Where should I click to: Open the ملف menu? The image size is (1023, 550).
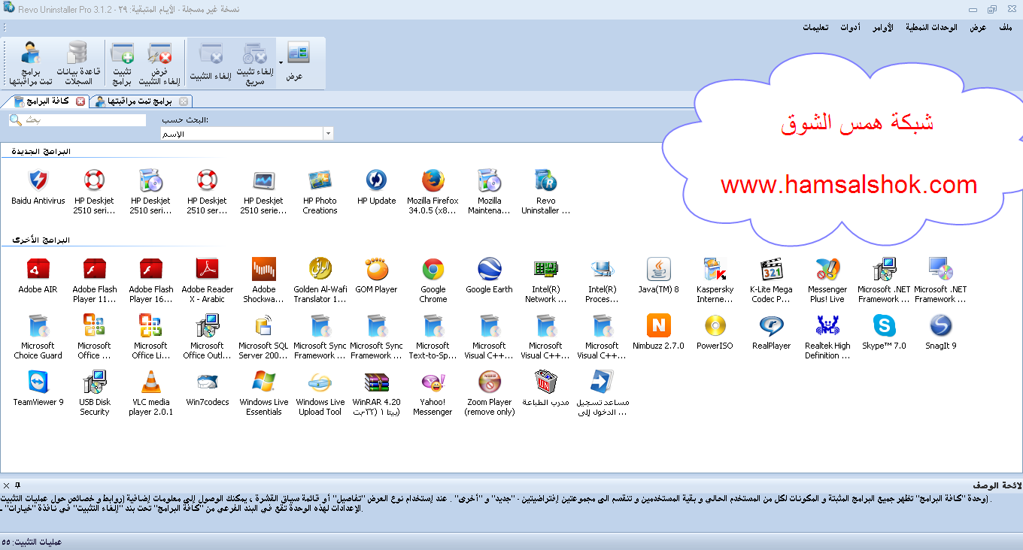1005,27
